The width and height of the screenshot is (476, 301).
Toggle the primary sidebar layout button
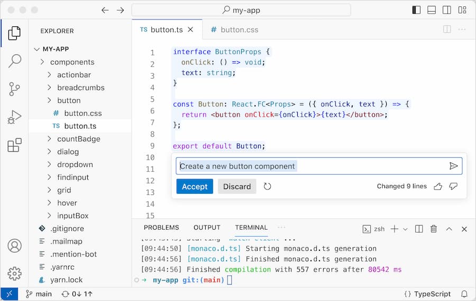416,10
